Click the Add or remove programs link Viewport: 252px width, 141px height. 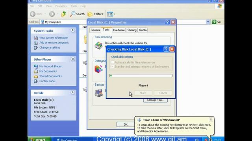(x=54, y=43)
